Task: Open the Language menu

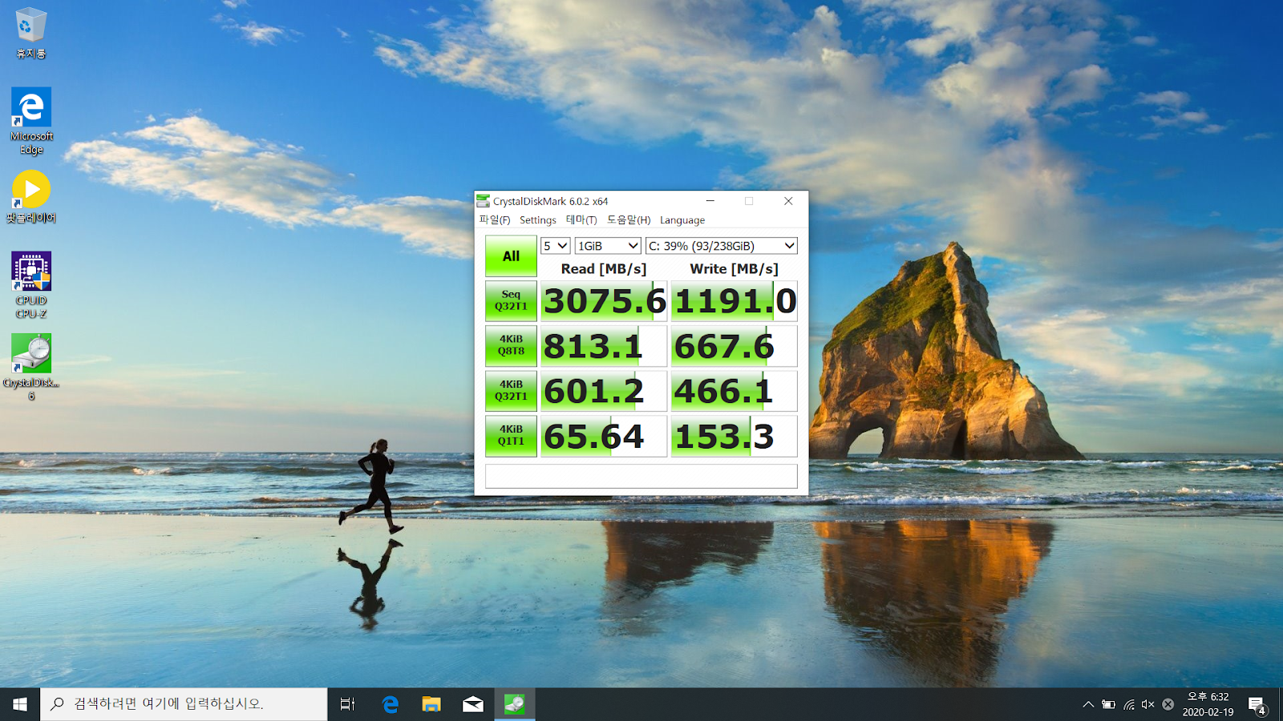Action: click(682, 220)
